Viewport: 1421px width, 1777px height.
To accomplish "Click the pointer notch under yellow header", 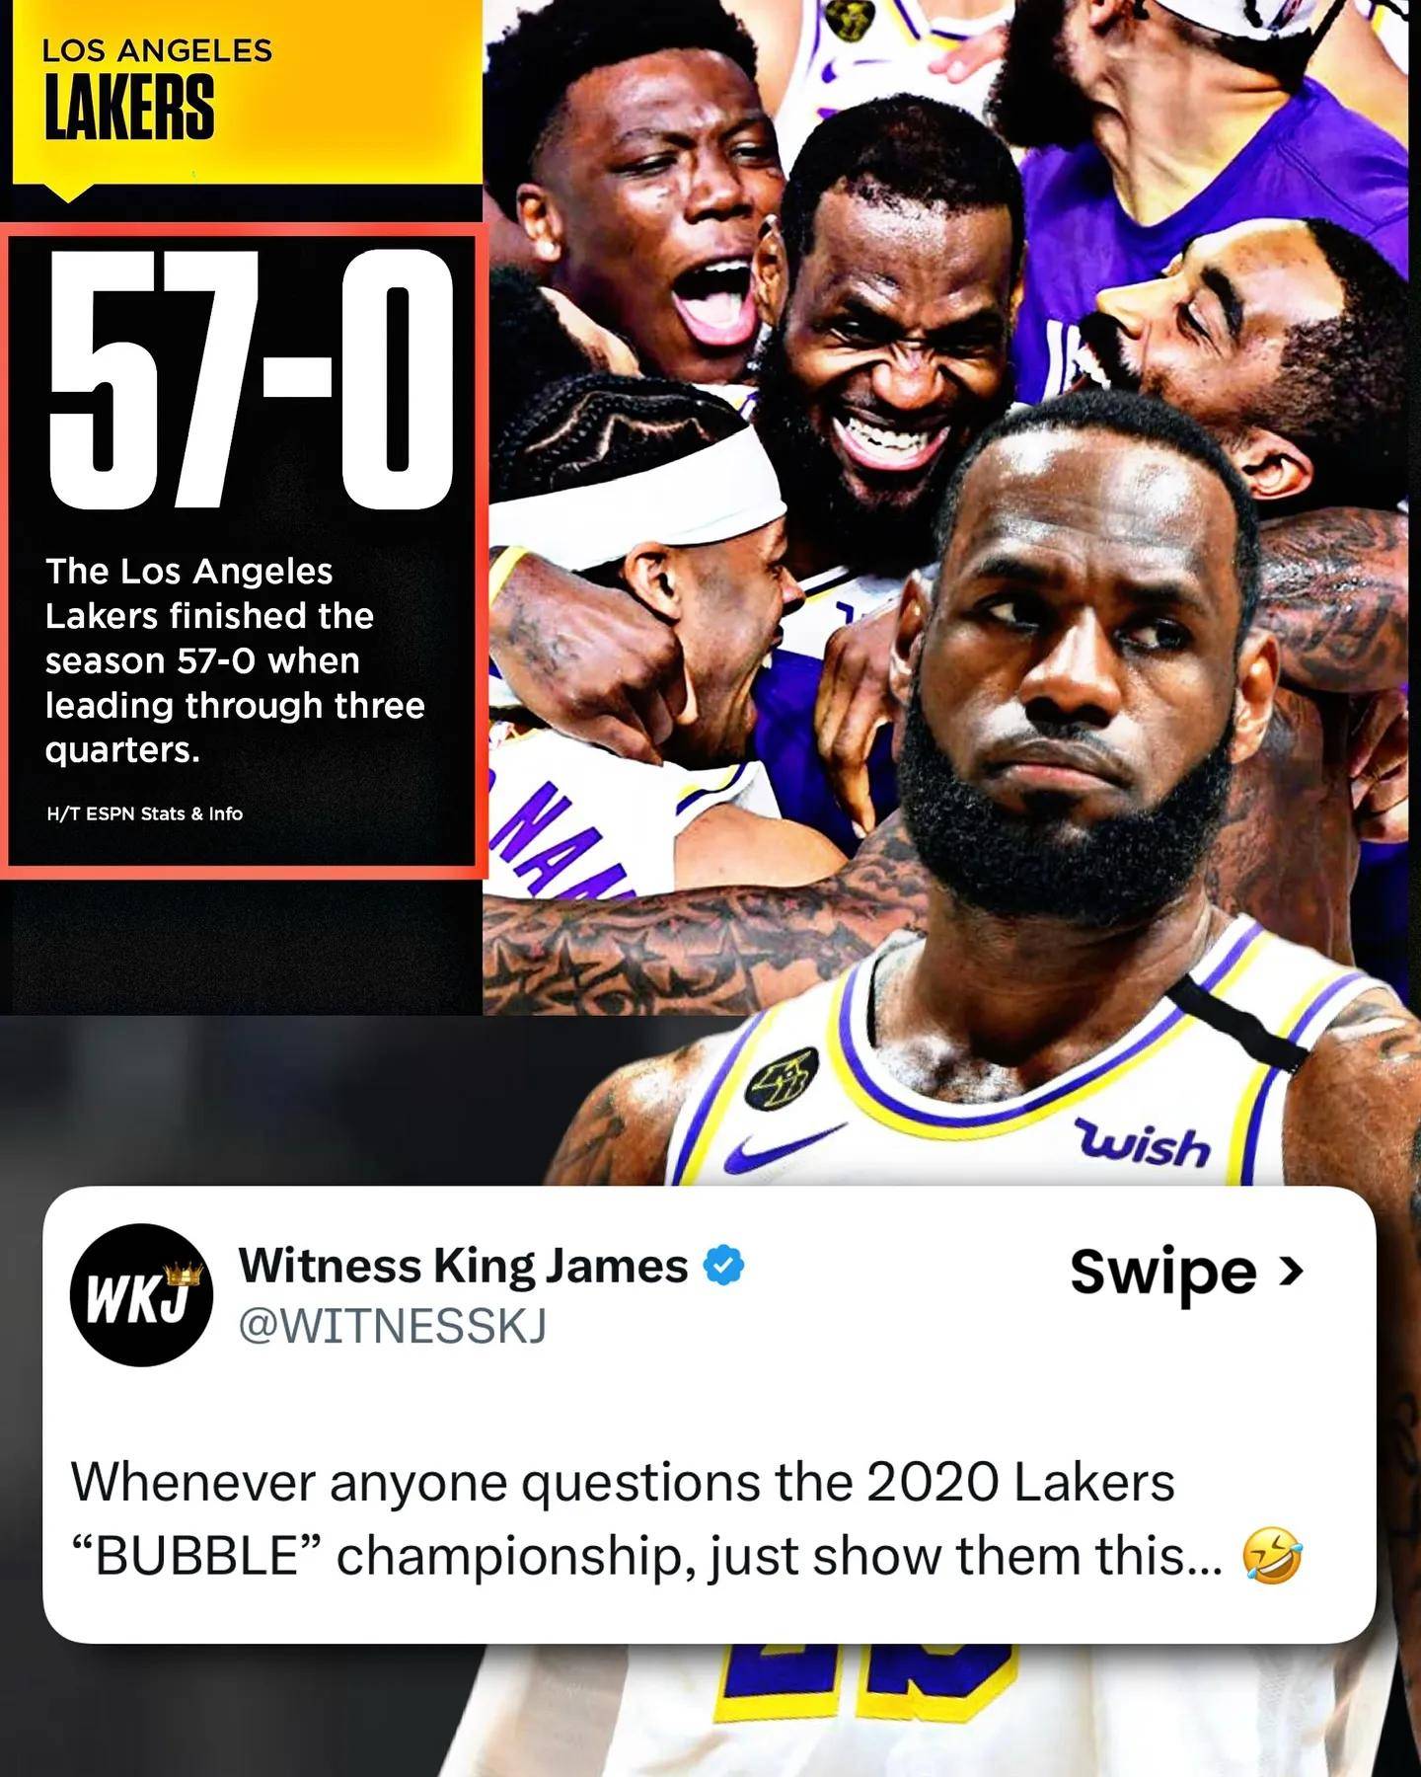I will pyautogui.click(x=68, y=193).
